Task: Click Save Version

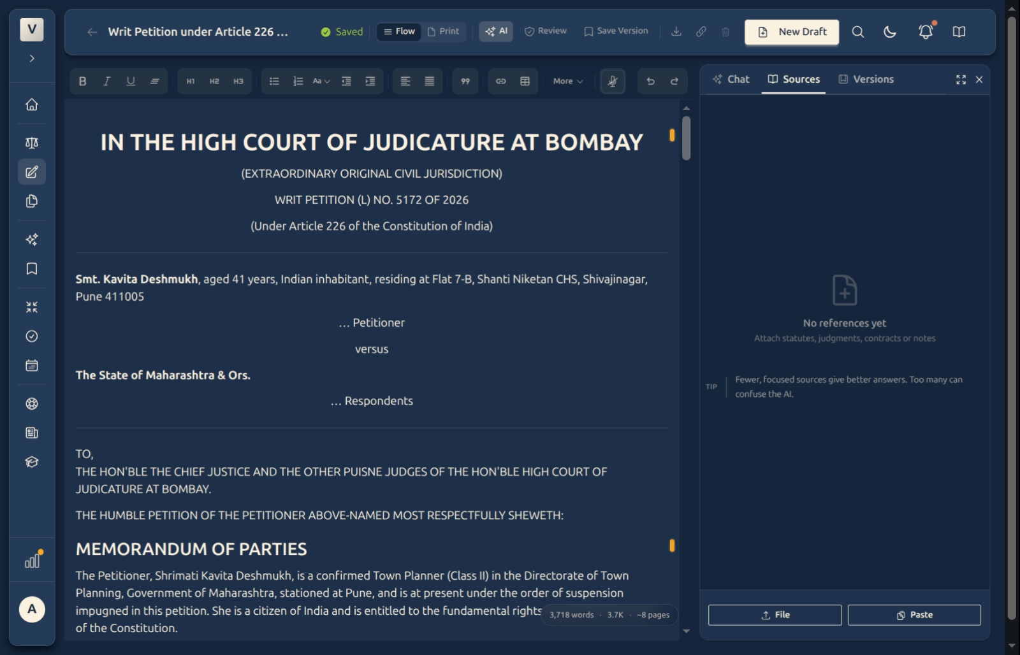Action: (616, 31)
